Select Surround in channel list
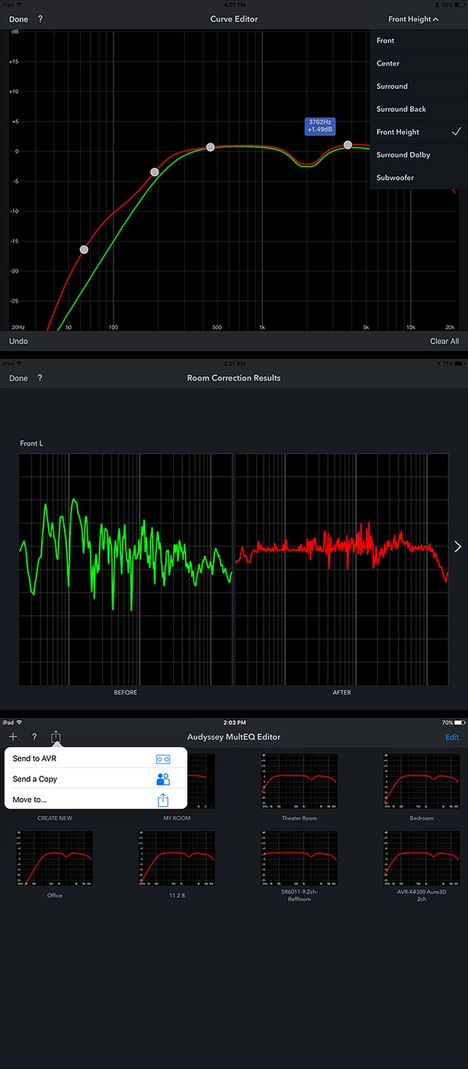 click(x=419, y=86)
